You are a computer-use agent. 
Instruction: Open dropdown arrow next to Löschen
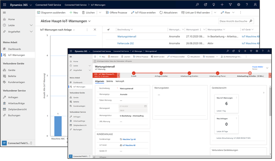[100, 13]
